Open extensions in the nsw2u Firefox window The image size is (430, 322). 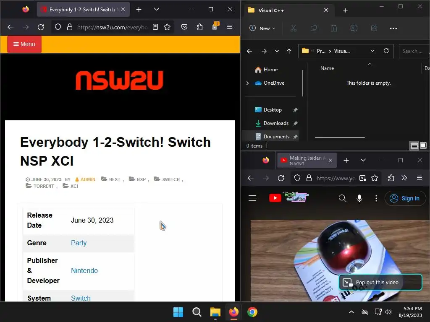click(x=199, y=27)
